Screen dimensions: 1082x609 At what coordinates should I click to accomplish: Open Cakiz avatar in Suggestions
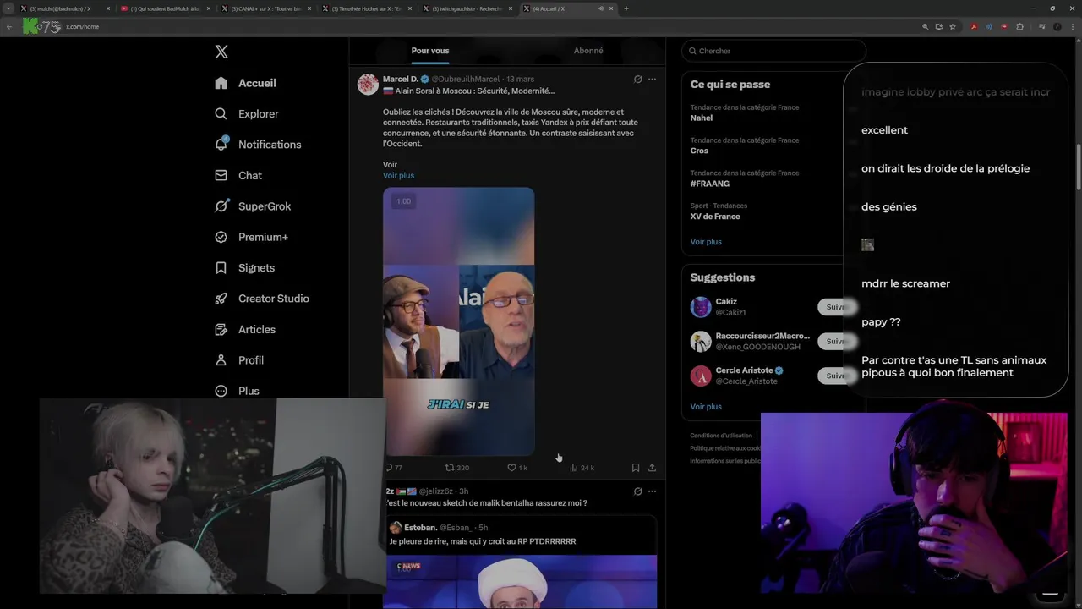(x=701, y=307)
